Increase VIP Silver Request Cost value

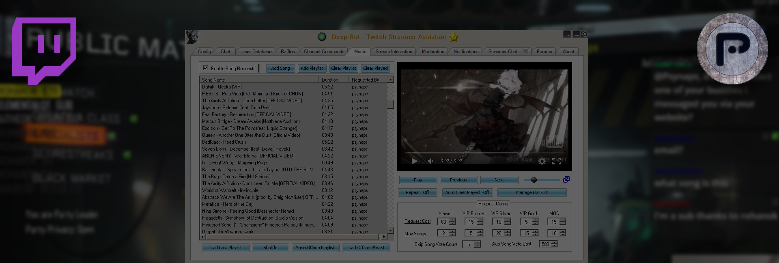tap(508, 220)
